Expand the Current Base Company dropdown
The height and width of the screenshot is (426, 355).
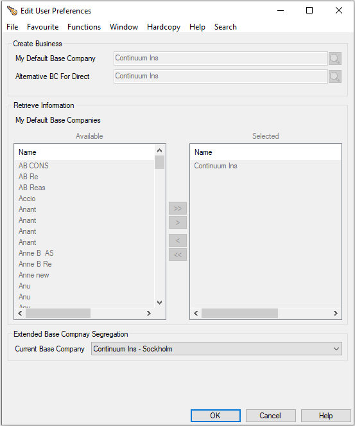coord(336,348)
